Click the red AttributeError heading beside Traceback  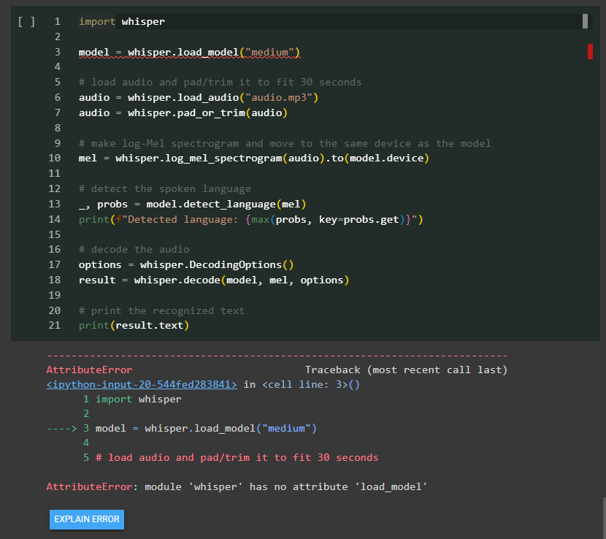89,370
